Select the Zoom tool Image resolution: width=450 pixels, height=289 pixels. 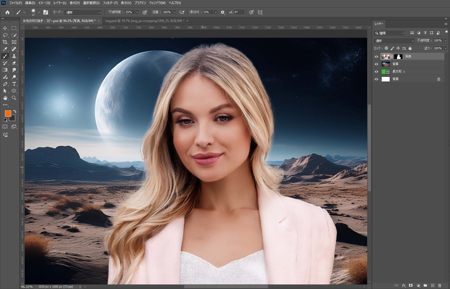pos(14,98)
